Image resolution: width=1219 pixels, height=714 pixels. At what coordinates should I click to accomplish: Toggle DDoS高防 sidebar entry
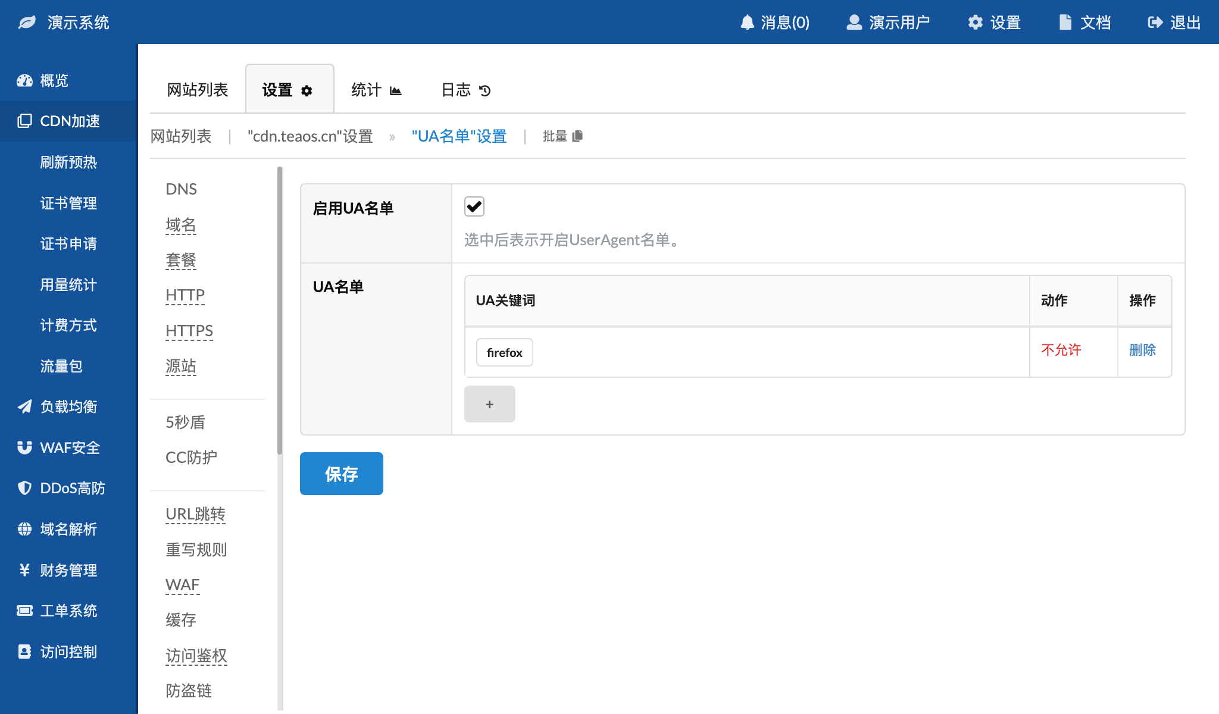(x=73, y=488)
